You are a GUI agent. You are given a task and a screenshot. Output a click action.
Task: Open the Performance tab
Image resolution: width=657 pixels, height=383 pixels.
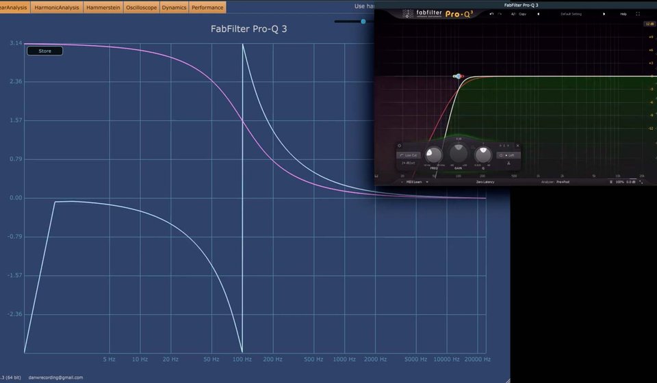tap(207, 7)
